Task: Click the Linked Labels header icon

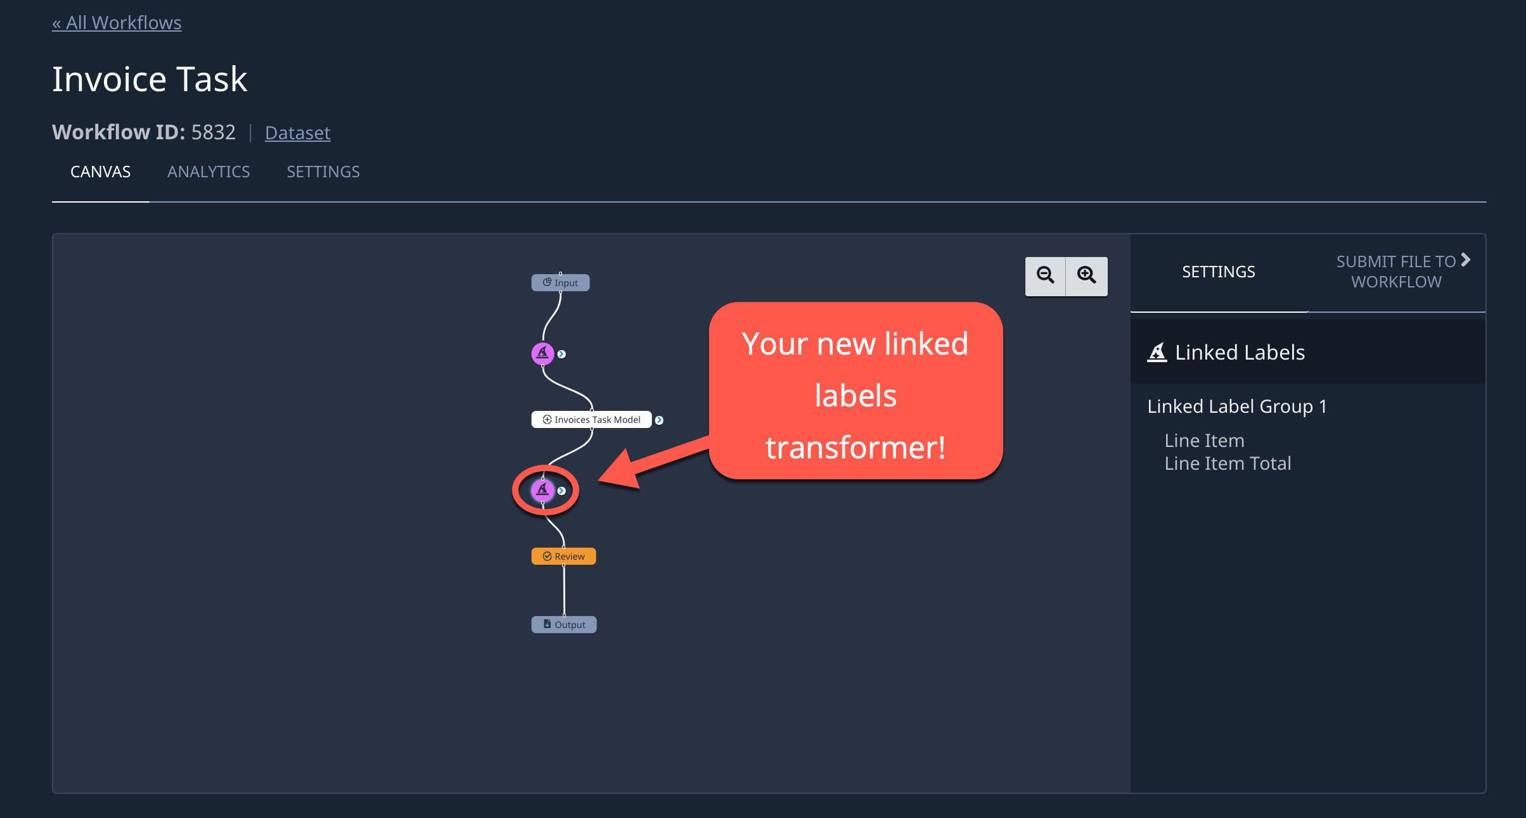Action: click(1157, 352)
